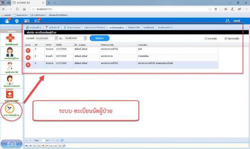Click the user profile icon with red badge

(x=7, y=21)
